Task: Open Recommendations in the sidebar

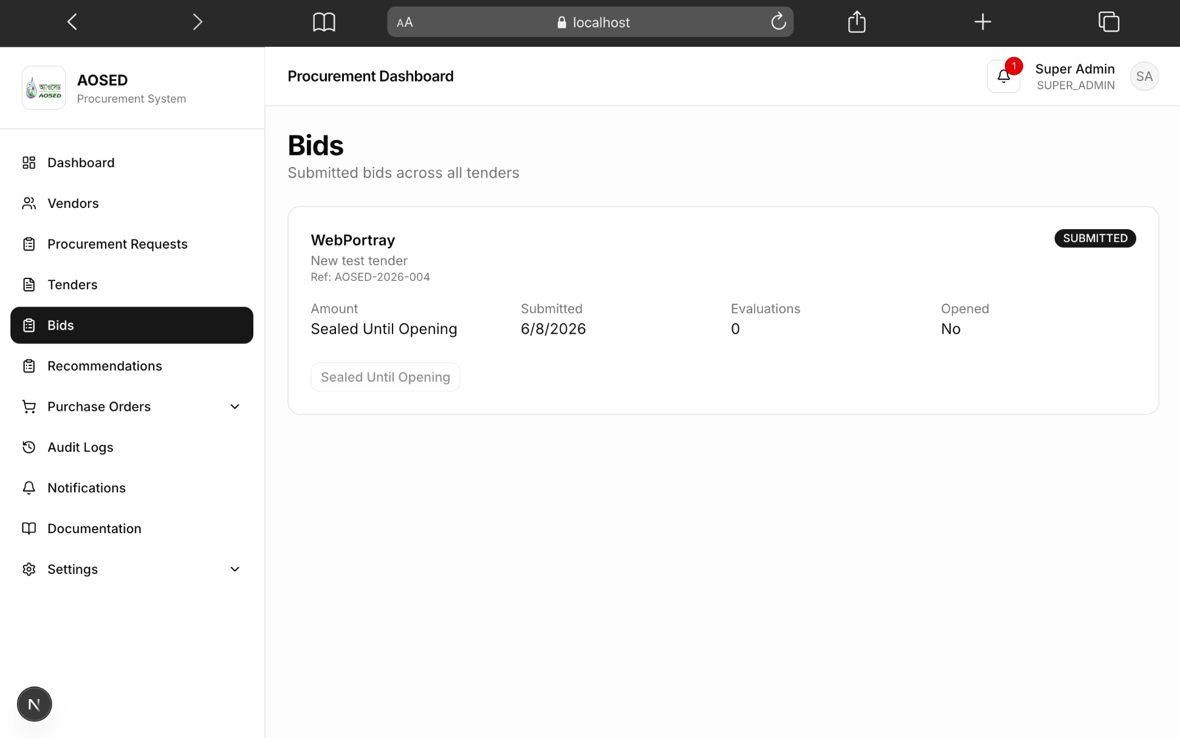Action: [132, 366]
